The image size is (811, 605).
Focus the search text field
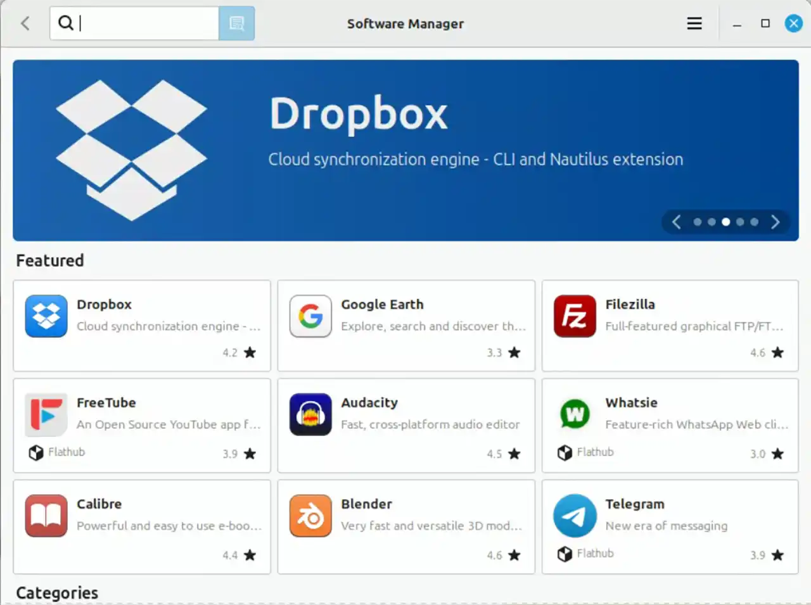click(134, 23)
